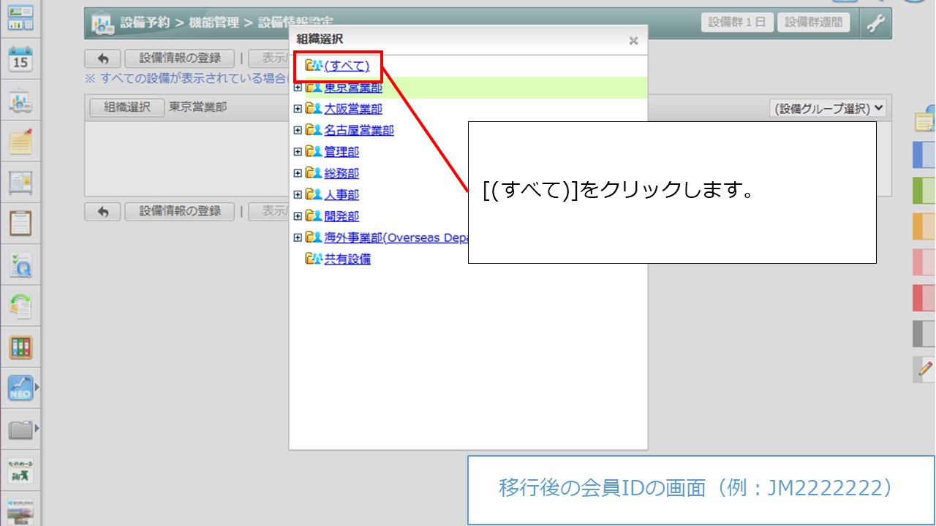This screenshot has width=936, height=526.
Task: Open the 設備グループ選択 dropdown
Action: [828, 108]
